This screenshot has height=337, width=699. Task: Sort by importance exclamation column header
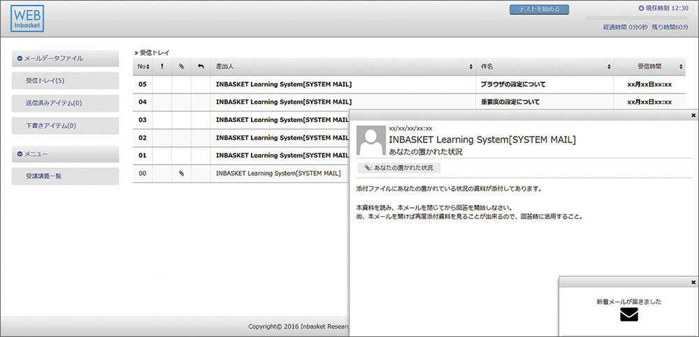[x=162, y=66]
